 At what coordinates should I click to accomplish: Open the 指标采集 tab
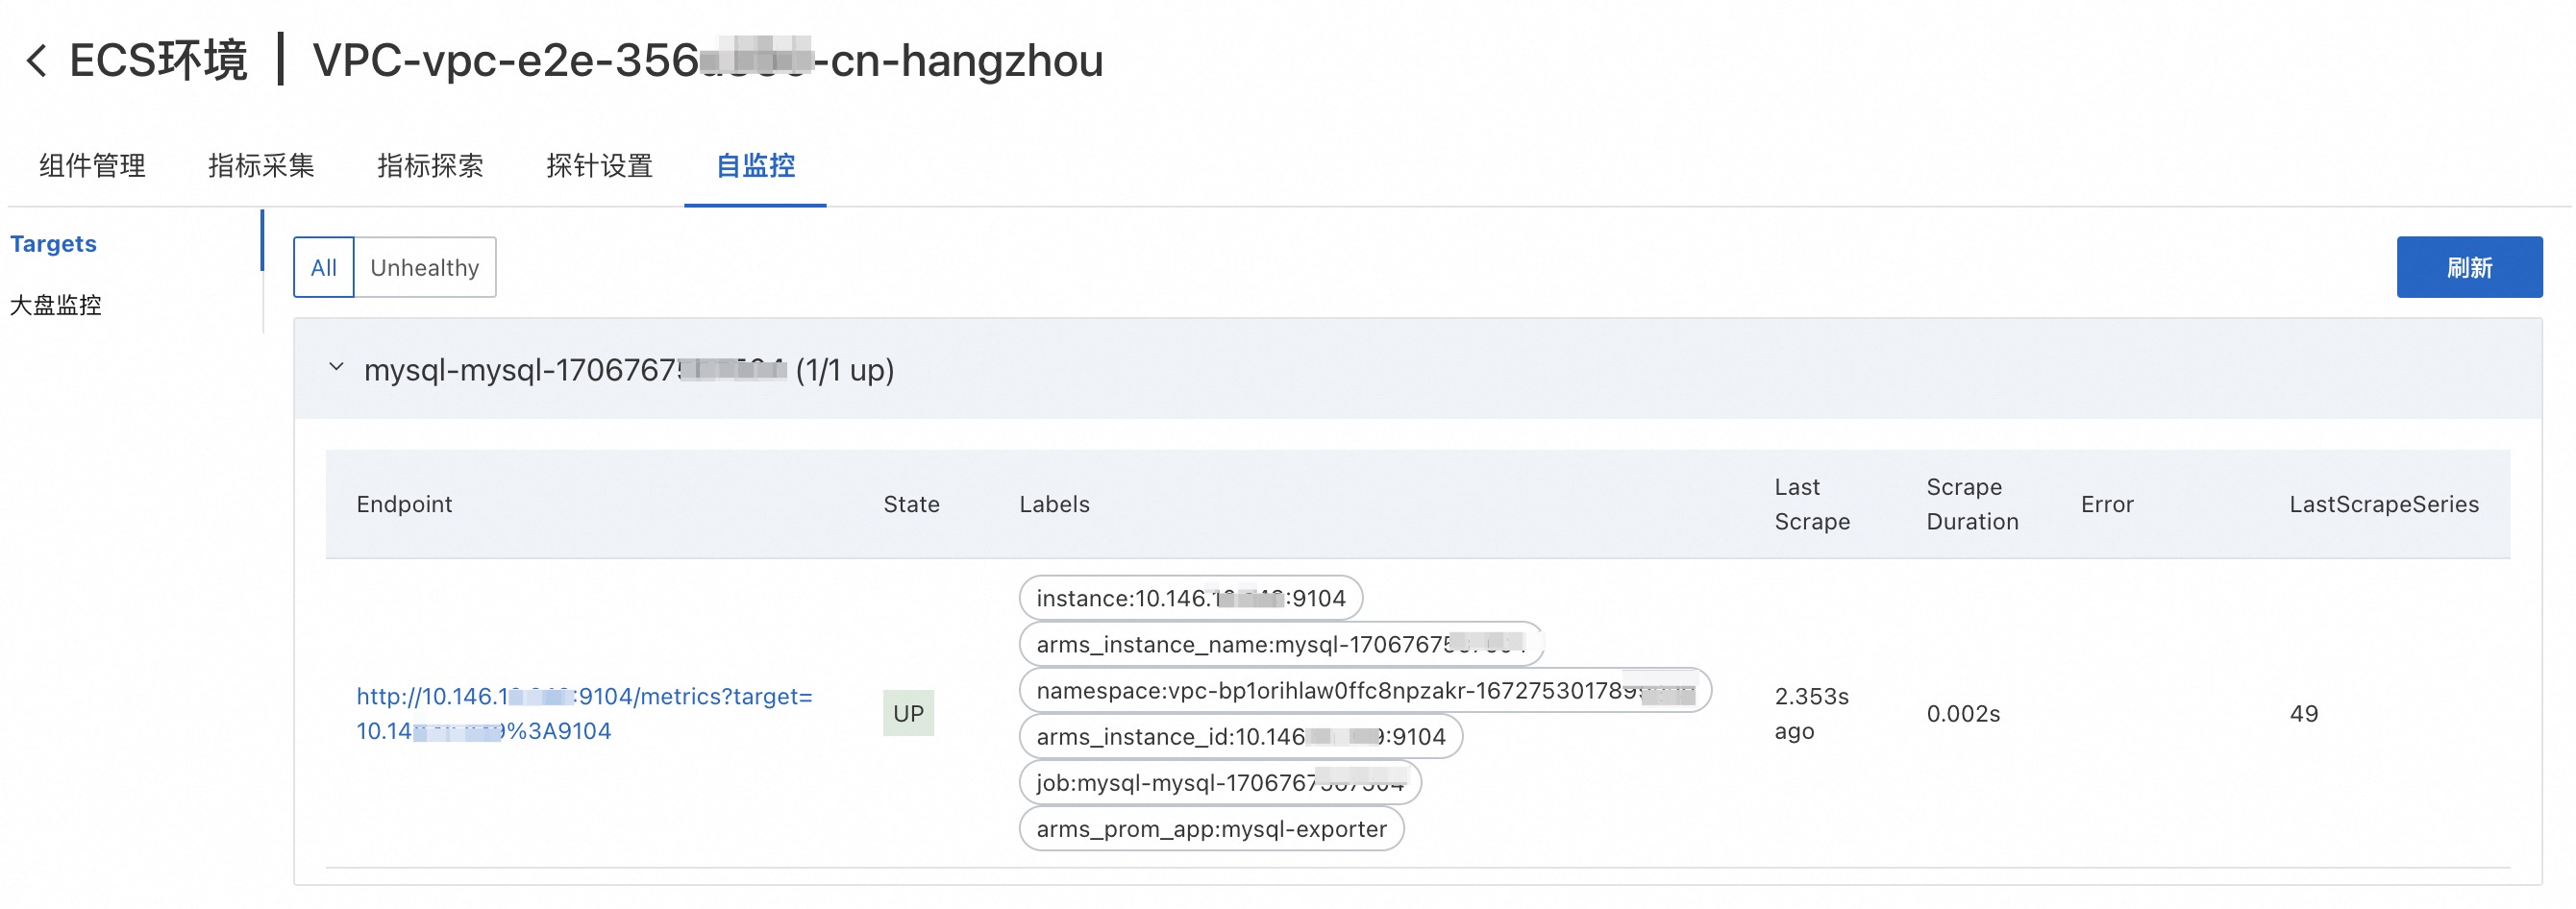pos(261,166)
